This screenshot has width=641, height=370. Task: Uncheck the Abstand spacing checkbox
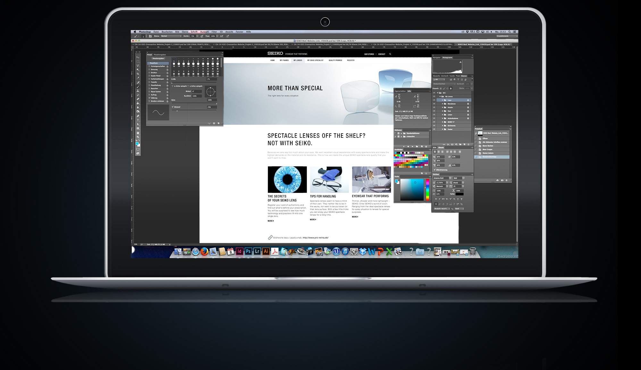tap(173, 107)
